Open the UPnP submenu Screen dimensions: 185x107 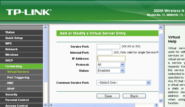pyautogui.click(x=21, y=89)
